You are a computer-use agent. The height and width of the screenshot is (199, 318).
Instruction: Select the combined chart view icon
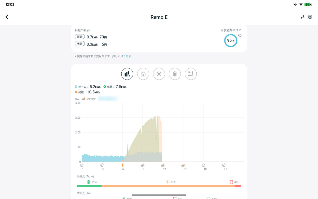click(x=127, y=74)
